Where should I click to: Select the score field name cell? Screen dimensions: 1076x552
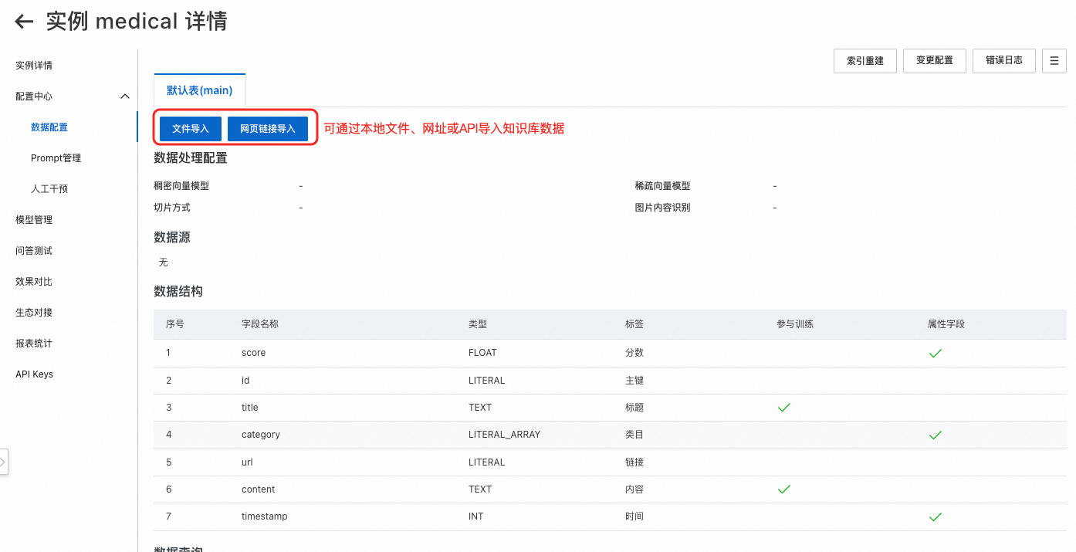[x=253, y=353]
